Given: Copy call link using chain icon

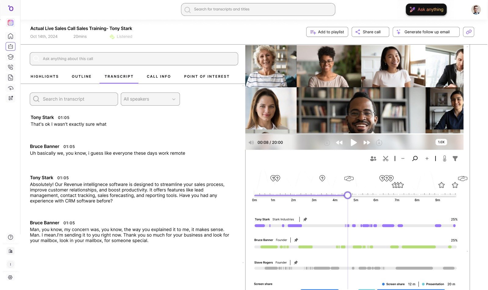Looking at the screenshot, I should click(x=468, y=32).
